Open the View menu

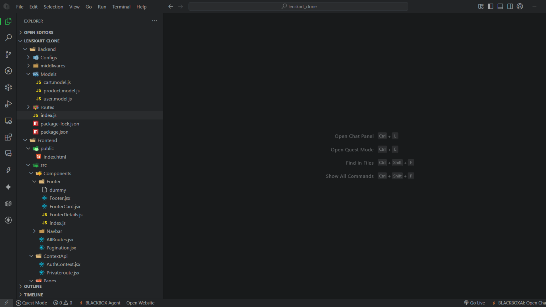74,7
